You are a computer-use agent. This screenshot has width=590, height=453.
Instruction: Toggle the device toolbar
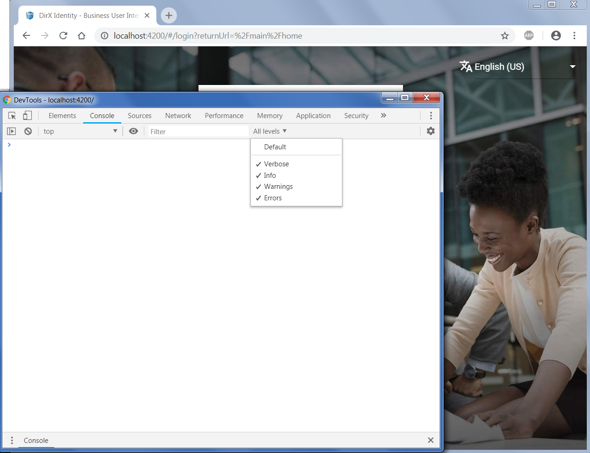click(27, 115)
